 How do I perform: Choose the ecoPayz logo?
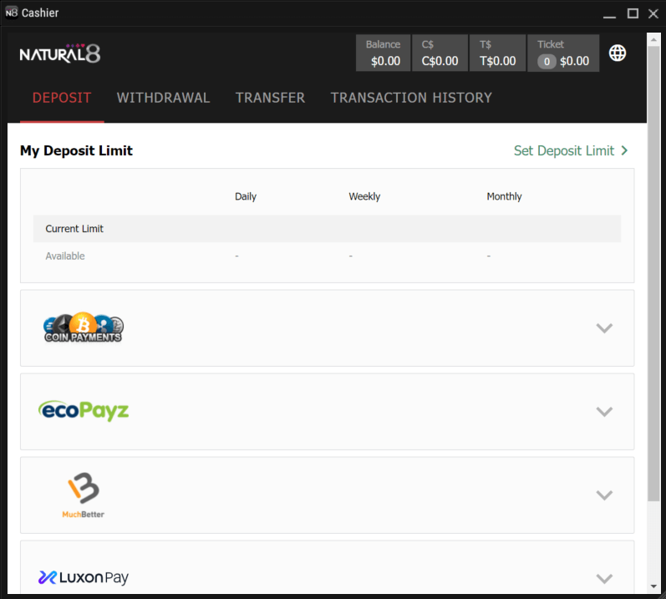tap(84, 411)
